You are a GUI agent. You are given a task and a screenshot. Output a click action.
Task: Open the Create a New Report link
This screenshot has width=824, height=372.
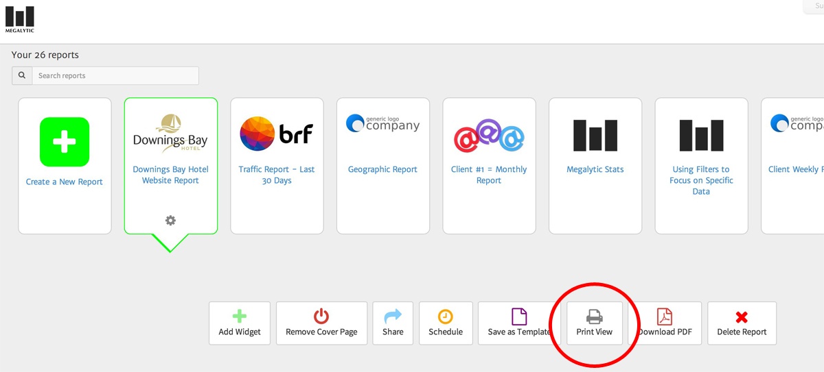(x=65, y=182)
